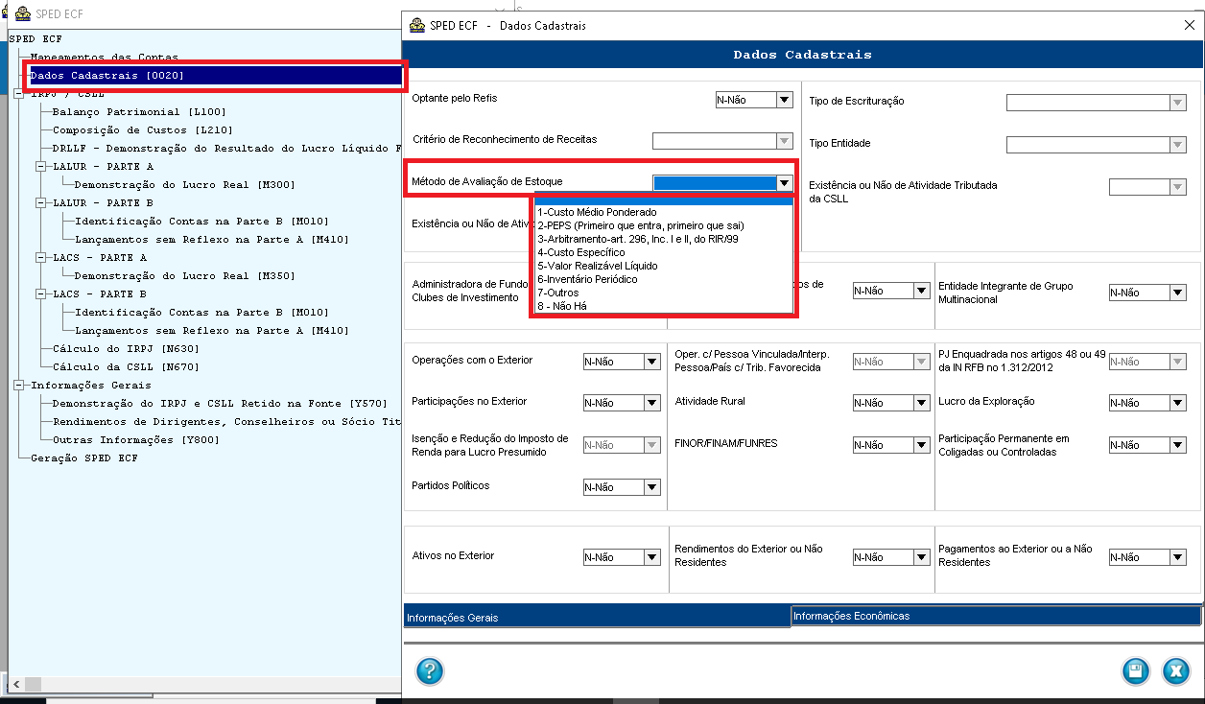Open Entidade Integrante de Grupo Multinacional dropdown
1205x704 pixels.
(1178, 292)
